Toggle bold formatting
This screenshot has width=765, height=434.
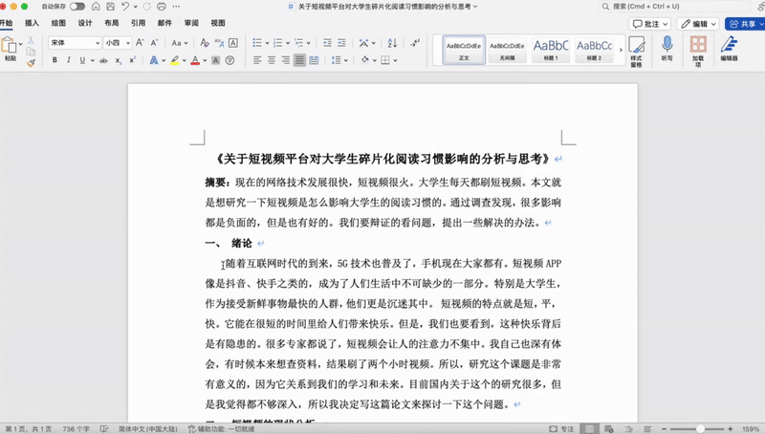pos(55,60)
